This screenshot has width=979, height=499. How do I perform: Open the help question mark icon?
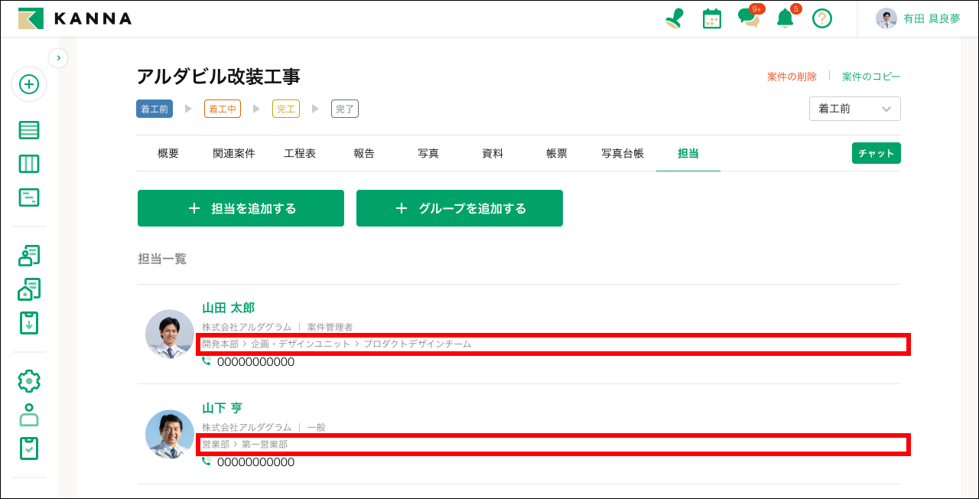tap(822, 18)
